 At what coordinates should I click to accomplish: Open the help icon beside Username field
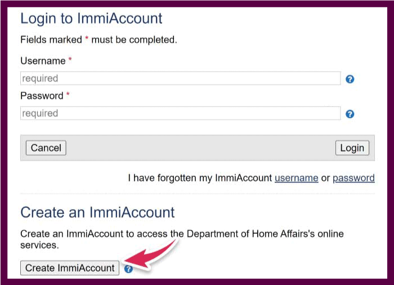[350, 79]
